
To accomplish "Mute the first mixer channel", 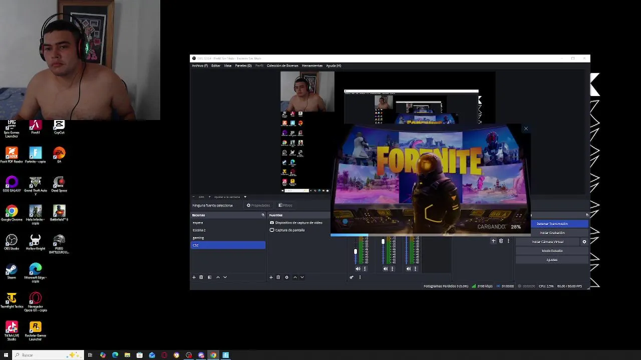I will click(x=358, y=269).
